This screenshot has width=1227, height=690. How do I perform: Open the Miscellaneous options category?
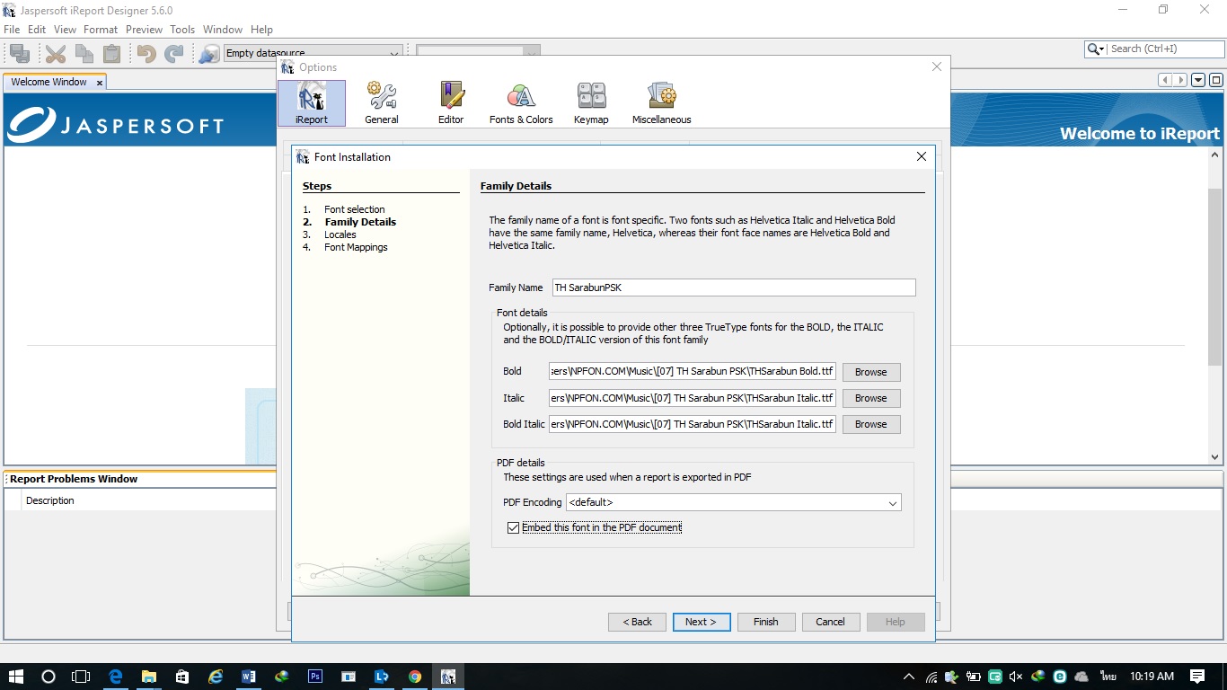pos(662,103)
